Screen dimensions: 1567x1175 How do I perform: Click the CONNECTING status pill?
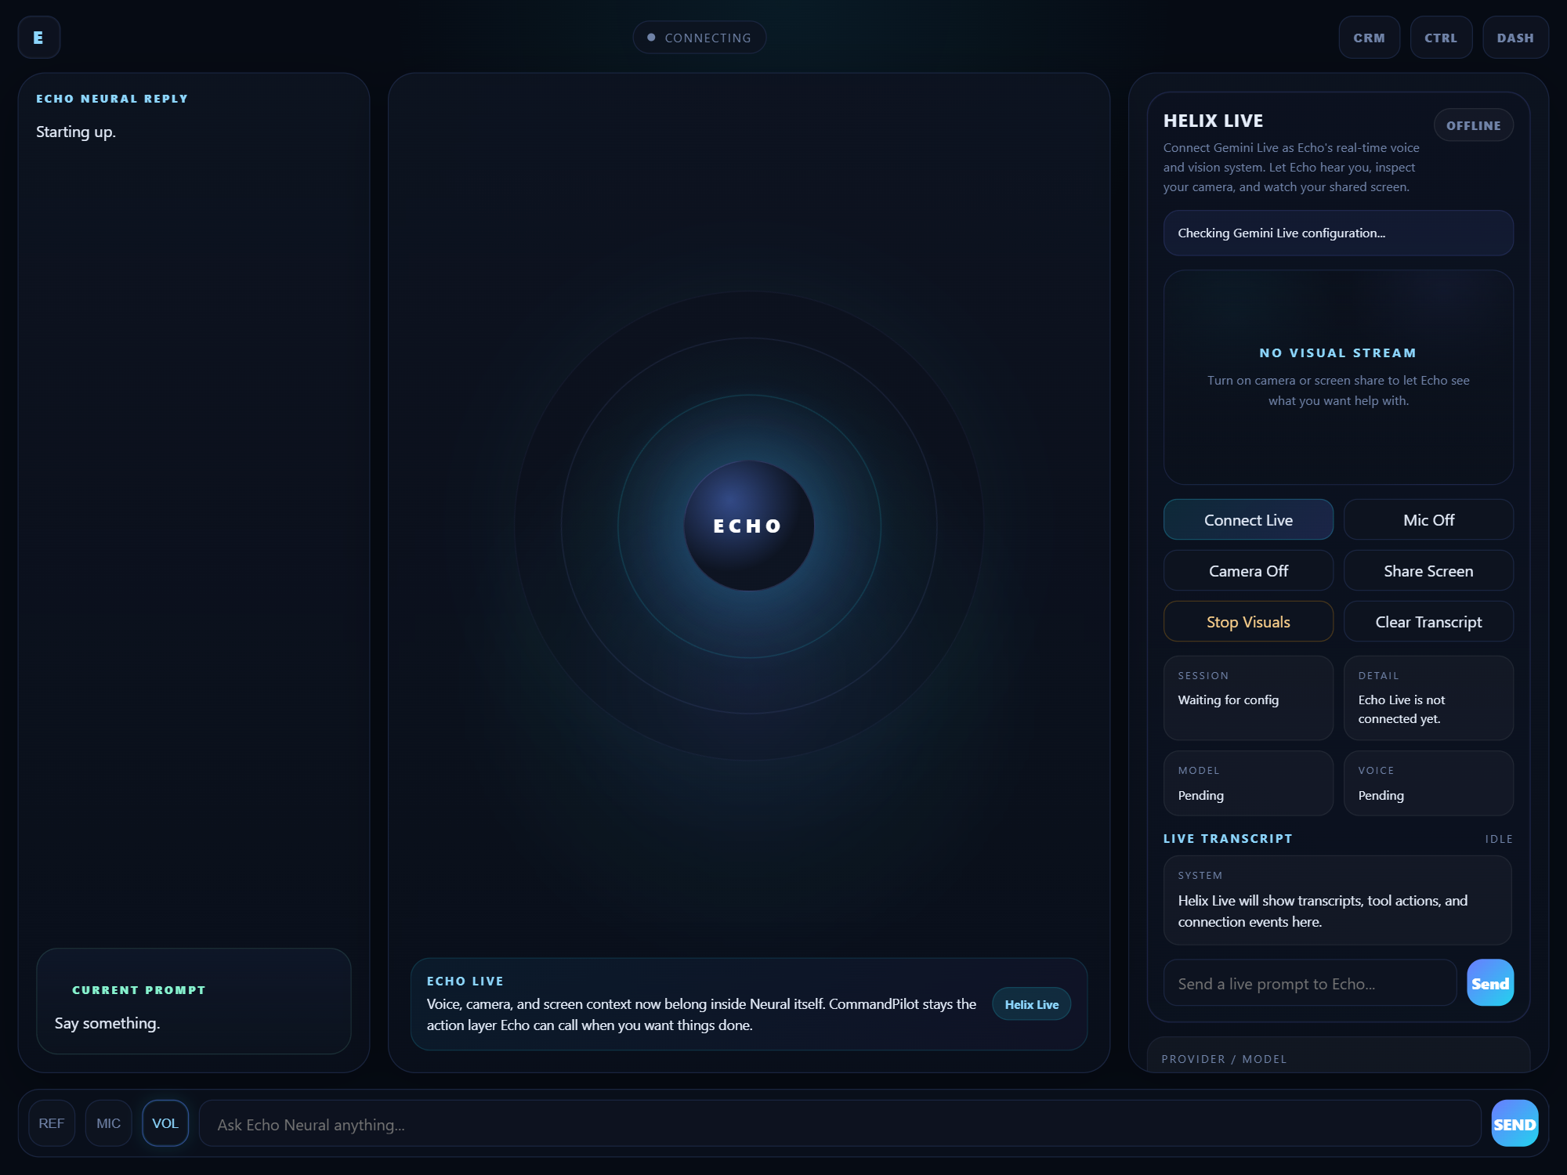point(699,38)
